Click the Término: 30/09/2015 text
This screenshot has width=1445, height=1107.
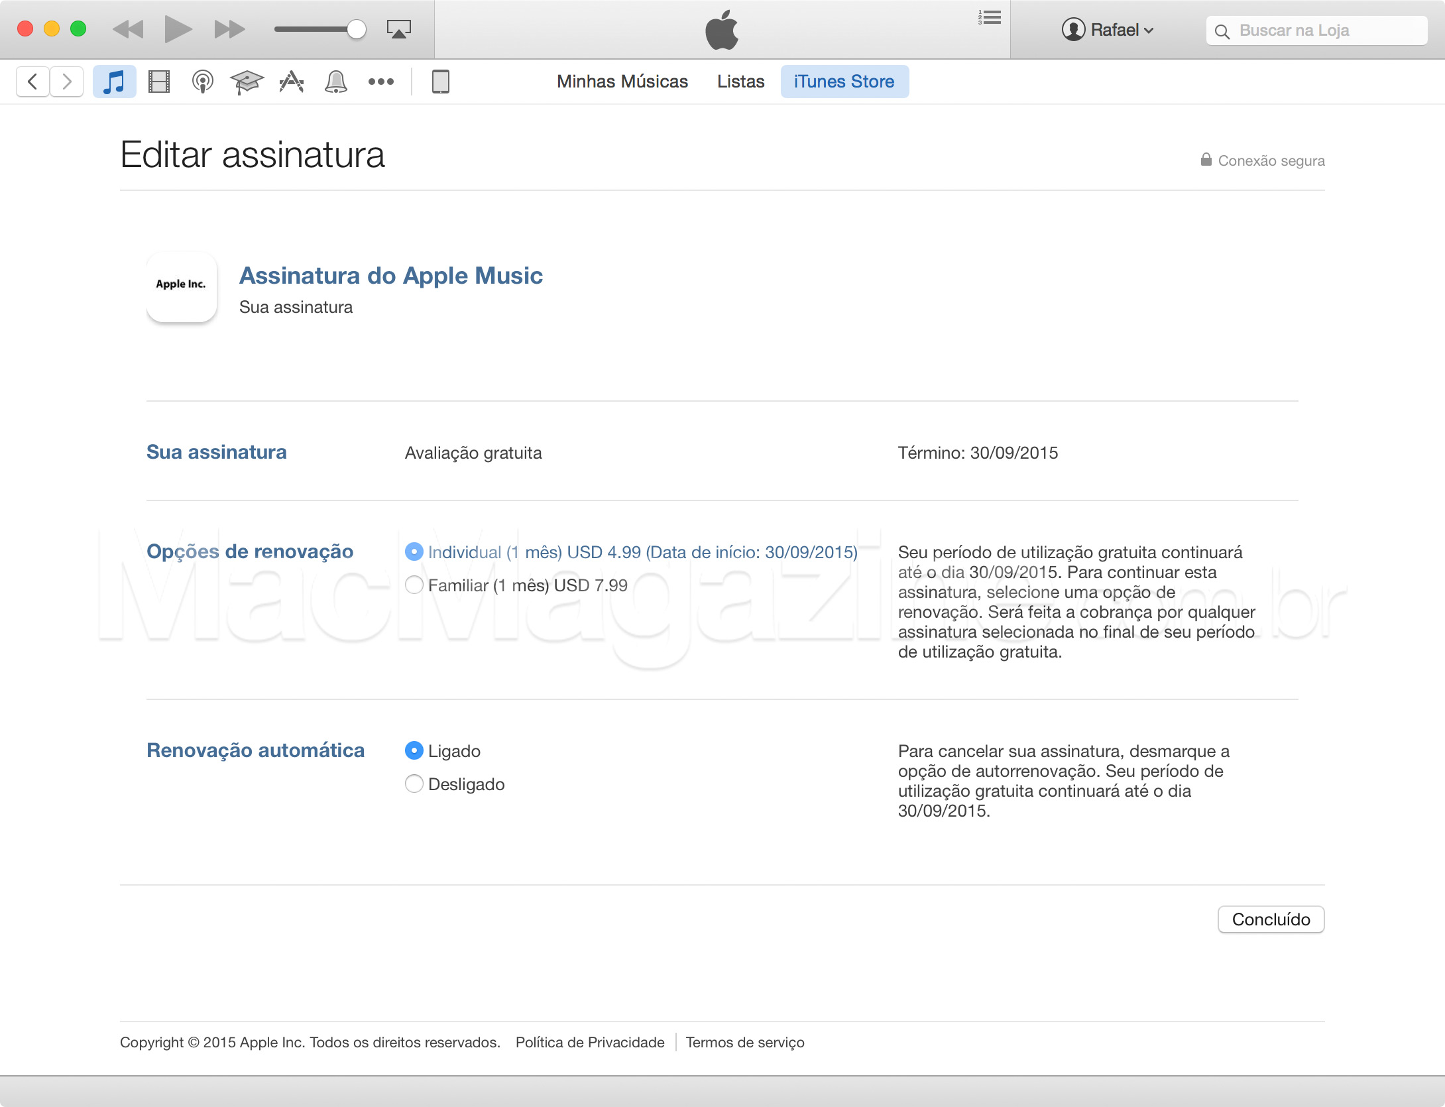[x=978, y=453]
